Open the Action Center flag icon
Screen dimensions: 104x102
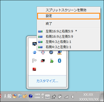[34, 61]
